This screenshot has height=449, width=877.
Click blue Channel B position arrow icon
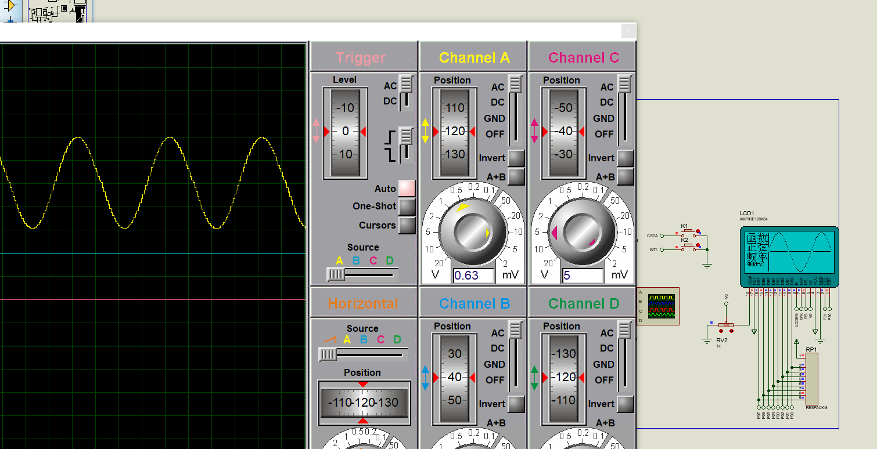coord(425,378)
